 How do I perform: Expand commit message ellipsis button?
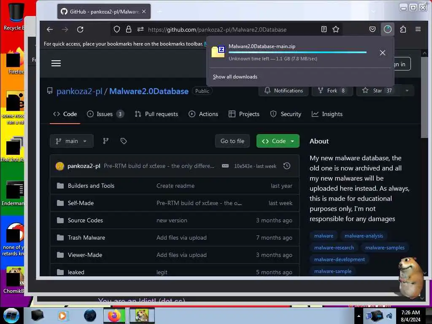point(225,166)
